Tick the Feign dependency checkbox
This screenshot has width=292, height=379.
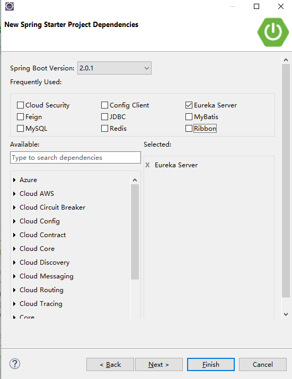20,117
